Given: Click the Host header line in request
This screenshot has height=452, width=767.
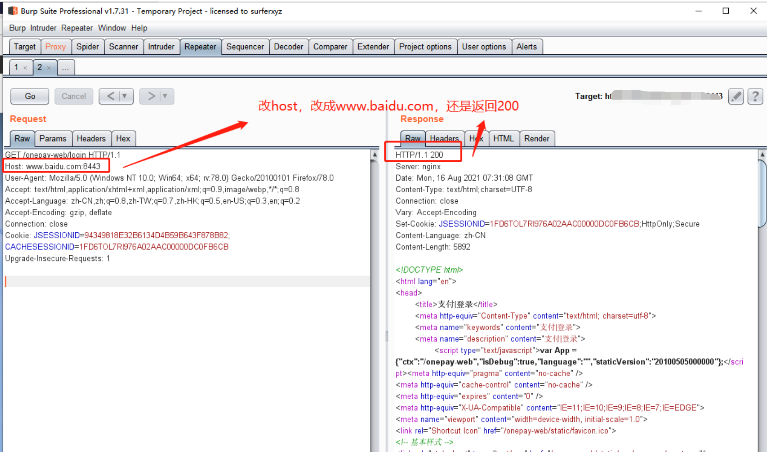Looking at the screenshot, I should (53, 166).
